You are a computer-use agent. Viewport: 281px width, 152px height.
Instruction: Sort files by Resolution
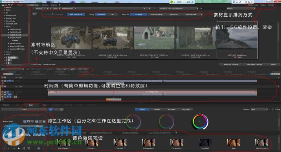coord(173,15)
